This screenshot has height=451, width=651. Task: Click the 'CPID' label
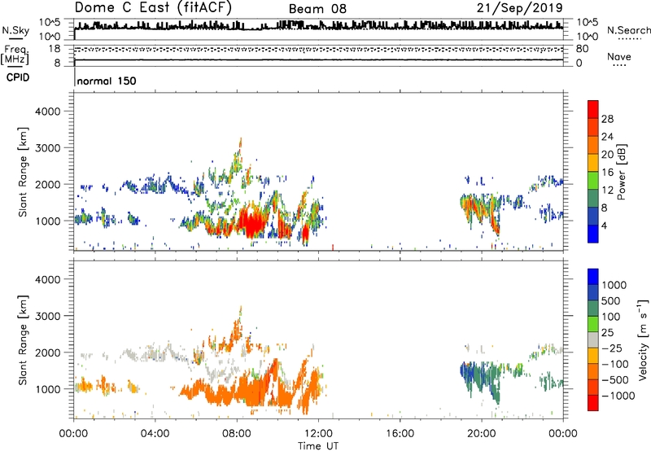(x=18, y=77)
